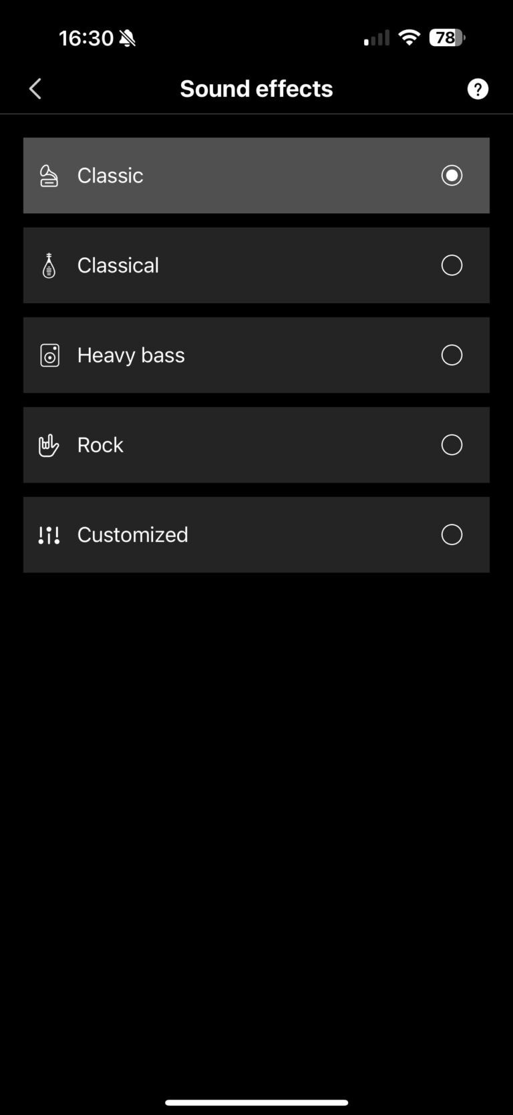513x1115 pixels.
Task: Tap the equalizer sliders icon beside Customized
Action: (49, 535)
